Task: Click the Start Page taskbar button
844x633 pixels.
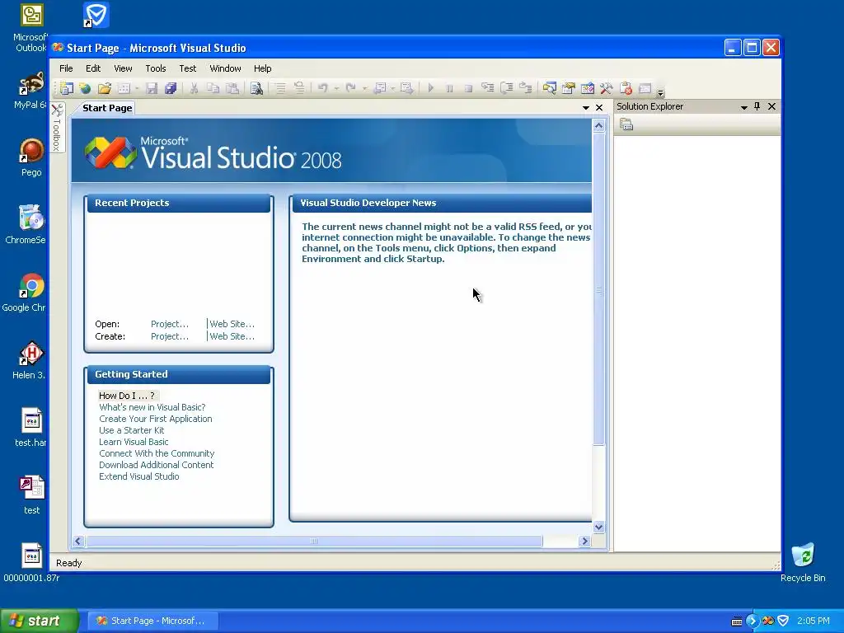Action: pos(152,621)
